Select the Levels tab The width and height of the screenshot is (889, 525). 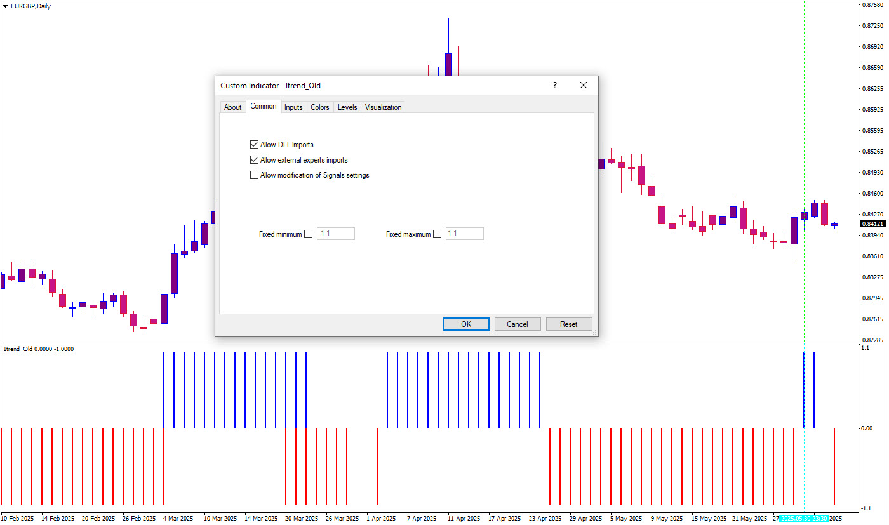point(347,107)
